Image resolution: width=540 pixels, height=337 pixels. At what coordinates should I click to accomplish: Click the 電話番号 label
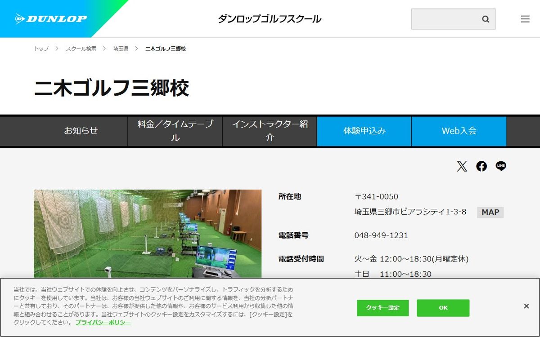click(293, 235)
